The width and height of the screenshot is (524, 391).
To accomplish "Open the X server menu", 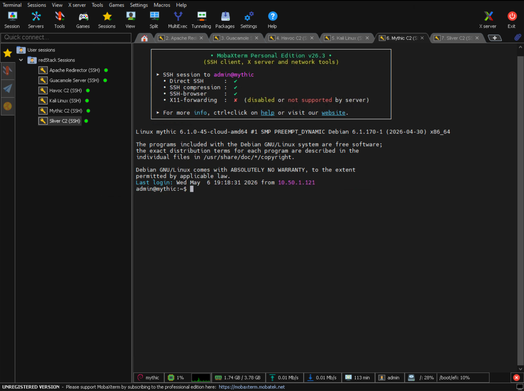I will pyautogui.click(x=77, y=5).
